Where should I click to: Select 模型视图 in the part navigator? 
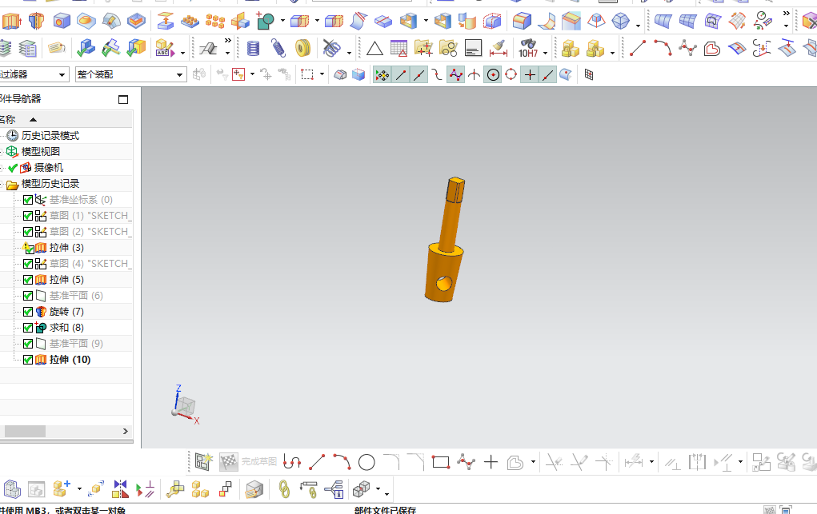tap(41, 152)
